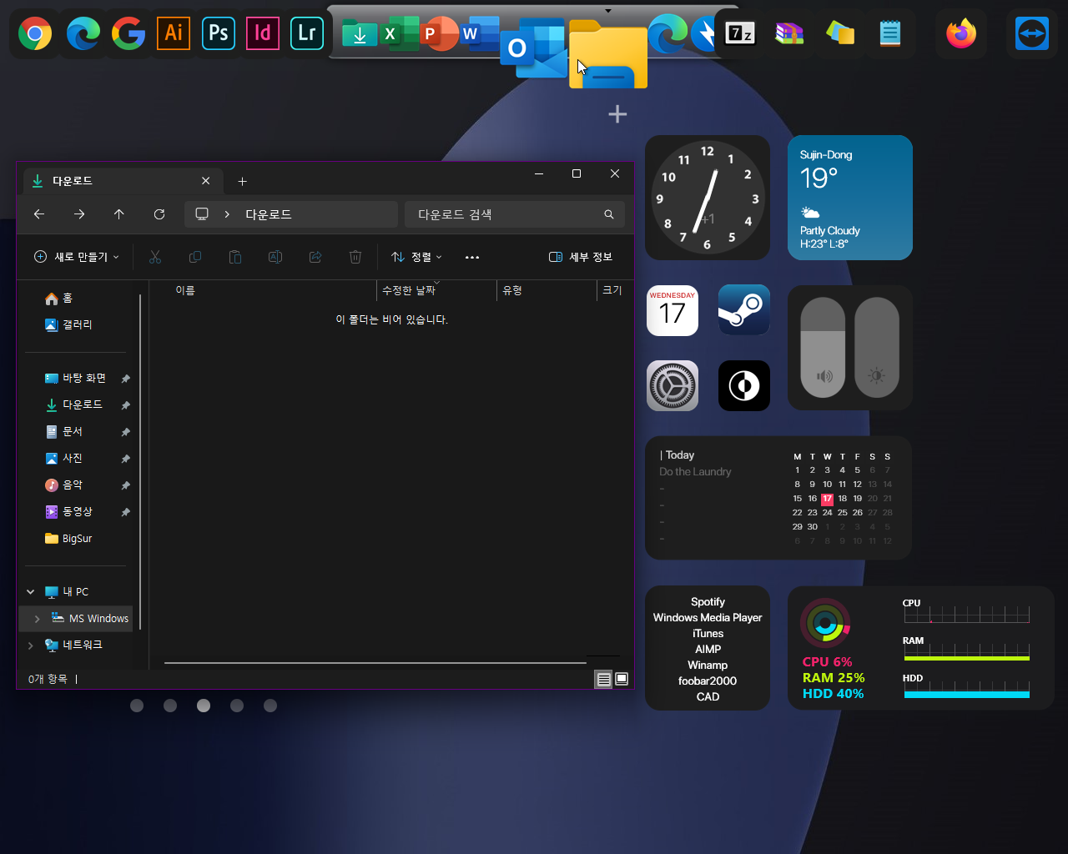Viewport: 1068px width, 854px height.
Task: Toggle the 세부 정보 details pane
Action: coord(581,257)
